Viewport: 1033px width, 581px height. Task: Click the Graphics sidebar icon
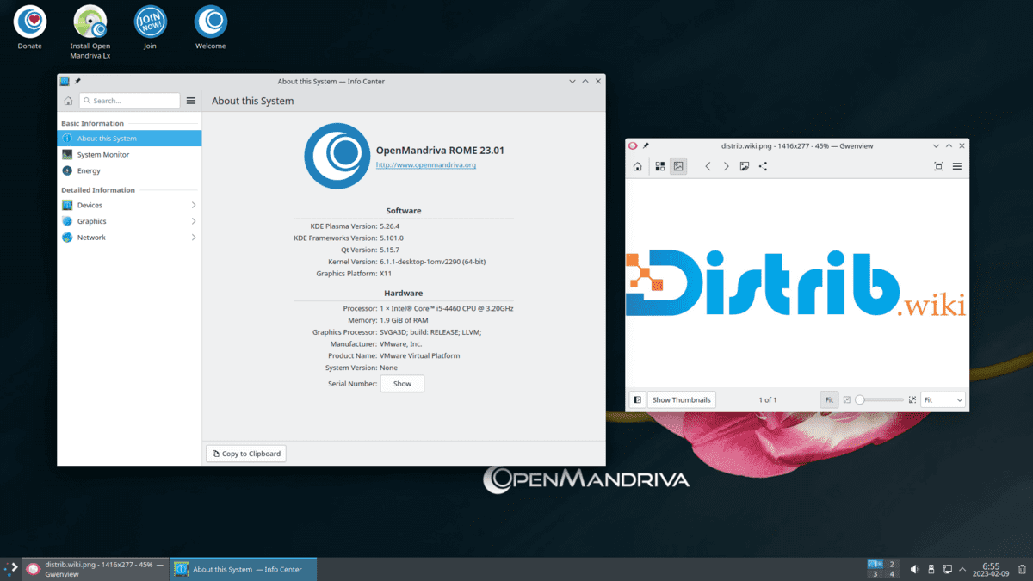tap(67, 221)
